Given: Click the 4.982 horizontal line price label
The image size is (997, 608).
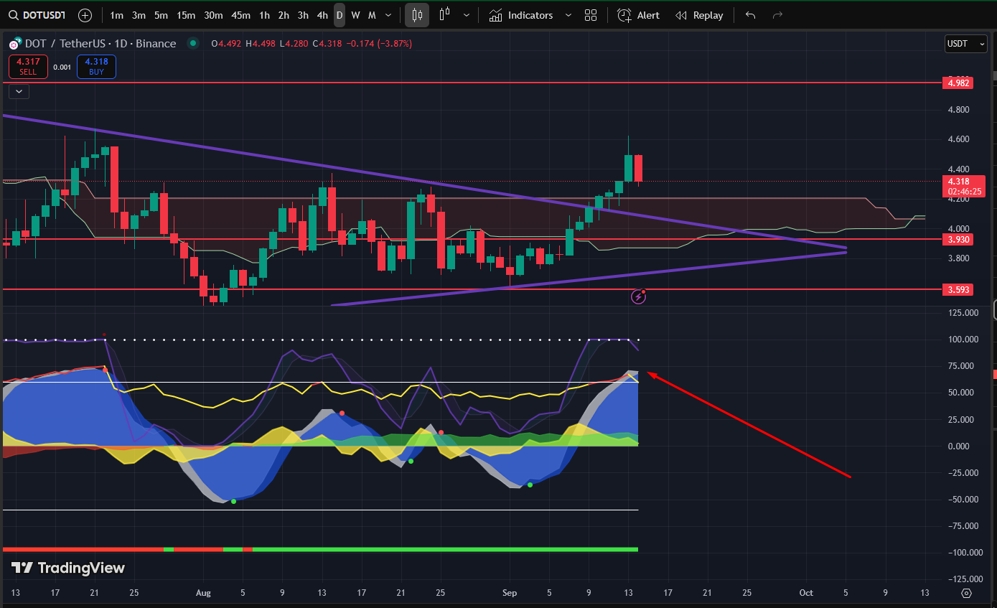Looking at the screenshot, I should point(959,83).
